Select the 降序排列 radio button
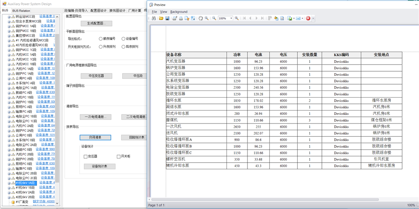This screenshot has height=209, width=419. click(123, 47)
